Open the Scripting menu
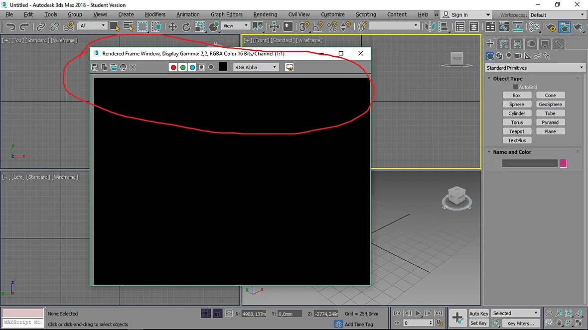This screenshot has width=588, height=330. [x=366, y=14]
